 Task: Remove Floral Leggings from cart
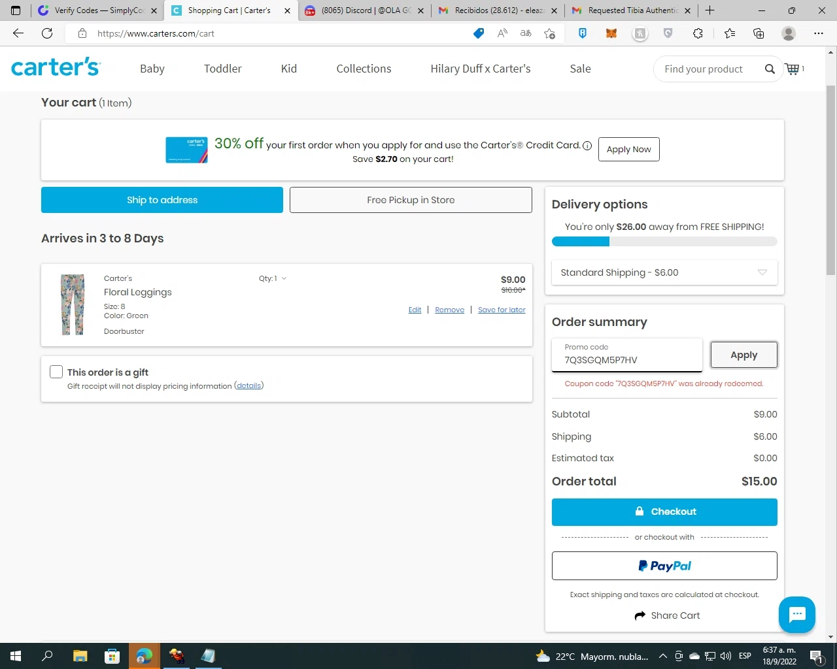[x=450, y=310]
